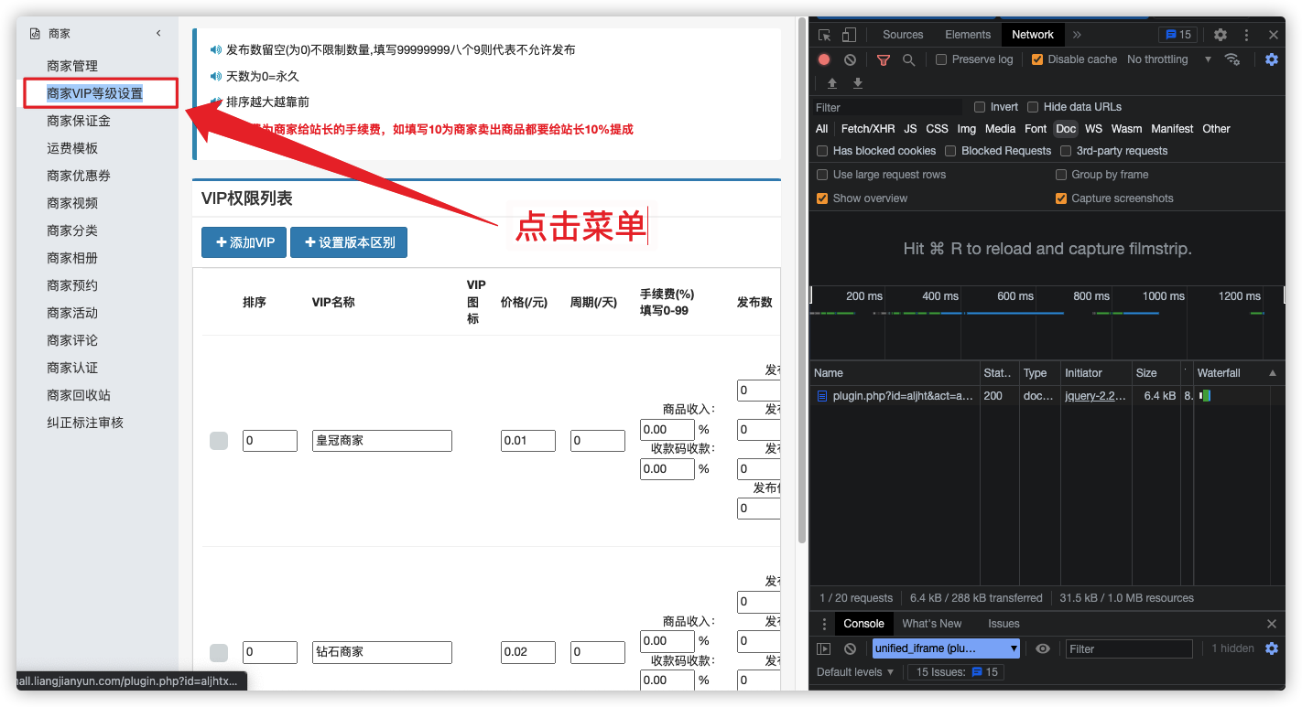Image resolution: width=1302 pixels, height=707 pixels.
Task: Switch to the Sources tab
Action: 903,35
